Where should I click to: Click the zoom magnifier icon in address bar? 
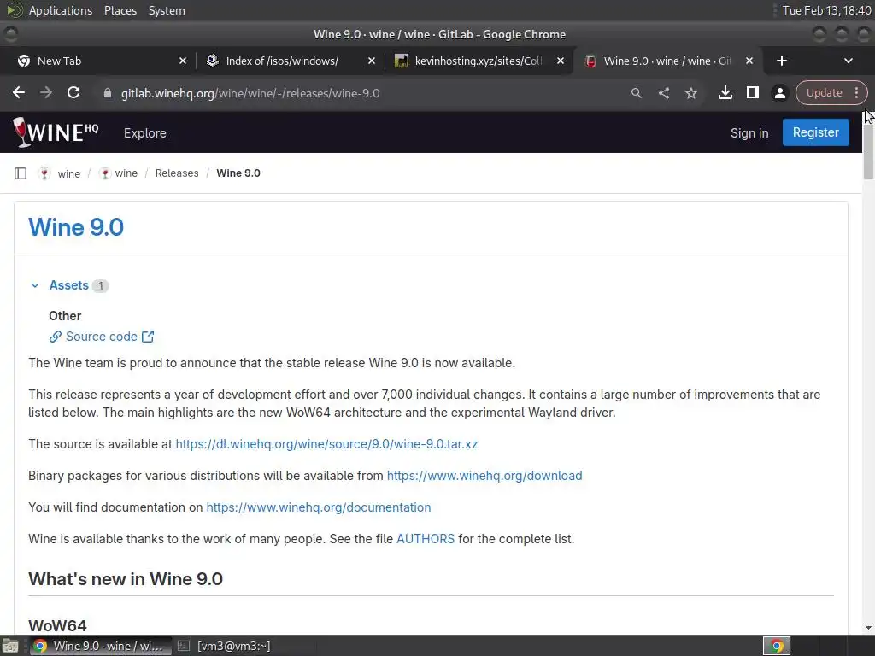(636, 93)
